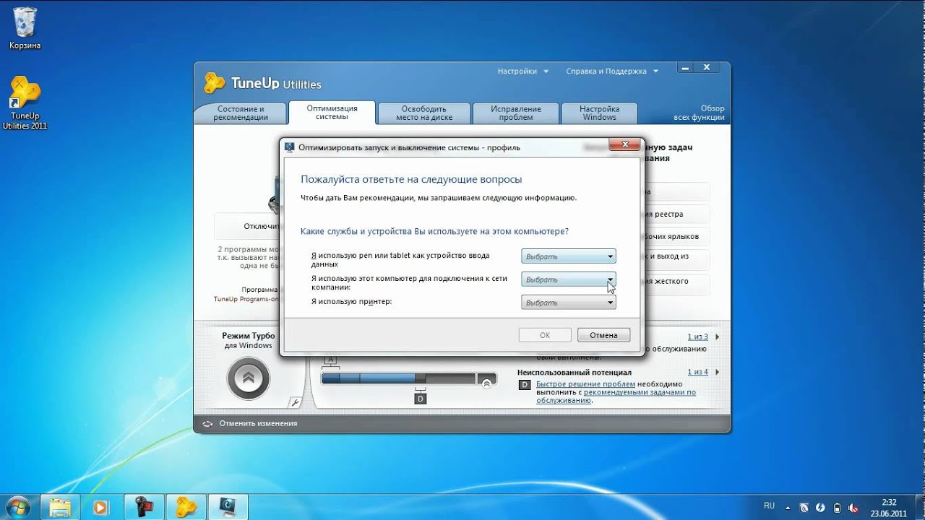Open Windows Explorer from the taskbar

click(x=61, y=507)
